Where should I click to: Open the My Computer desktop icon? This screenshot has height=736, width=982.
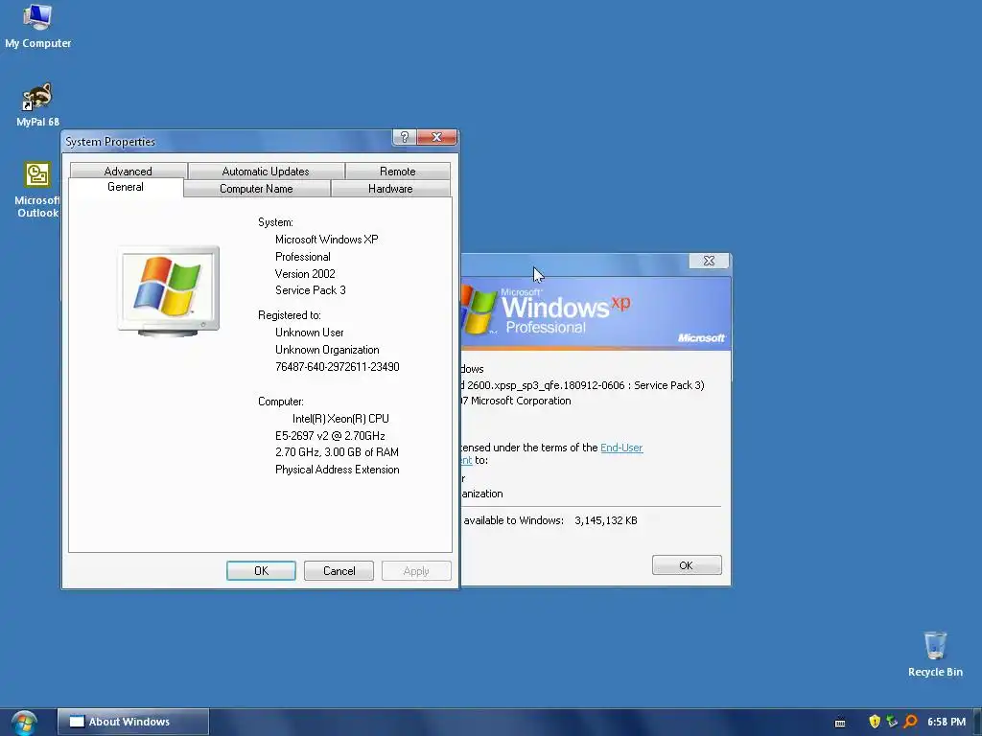coord(37,26)
